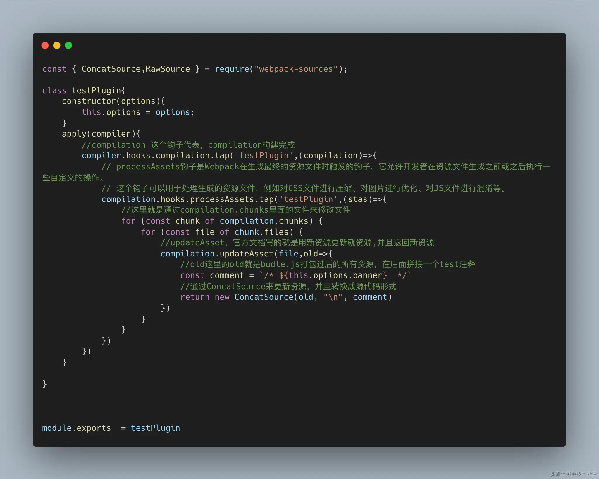Image resolution: width=599 pixels, height=479 pixels.
Task: Click compilation.chunks in the outer for loop
Action: (264, 221)
